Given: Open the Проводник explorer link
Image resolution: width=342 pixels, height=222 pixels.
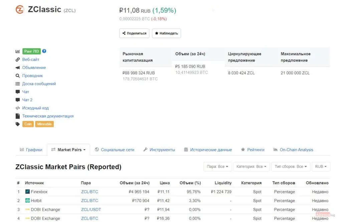Looking at the screenshot, I should 32,76.
